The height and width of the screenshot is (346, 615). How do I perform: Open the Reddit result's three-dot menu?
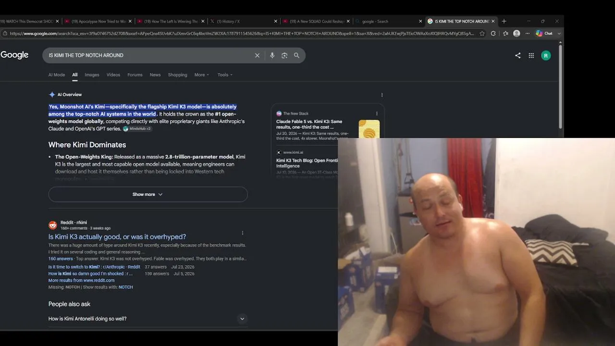(243, 233)
